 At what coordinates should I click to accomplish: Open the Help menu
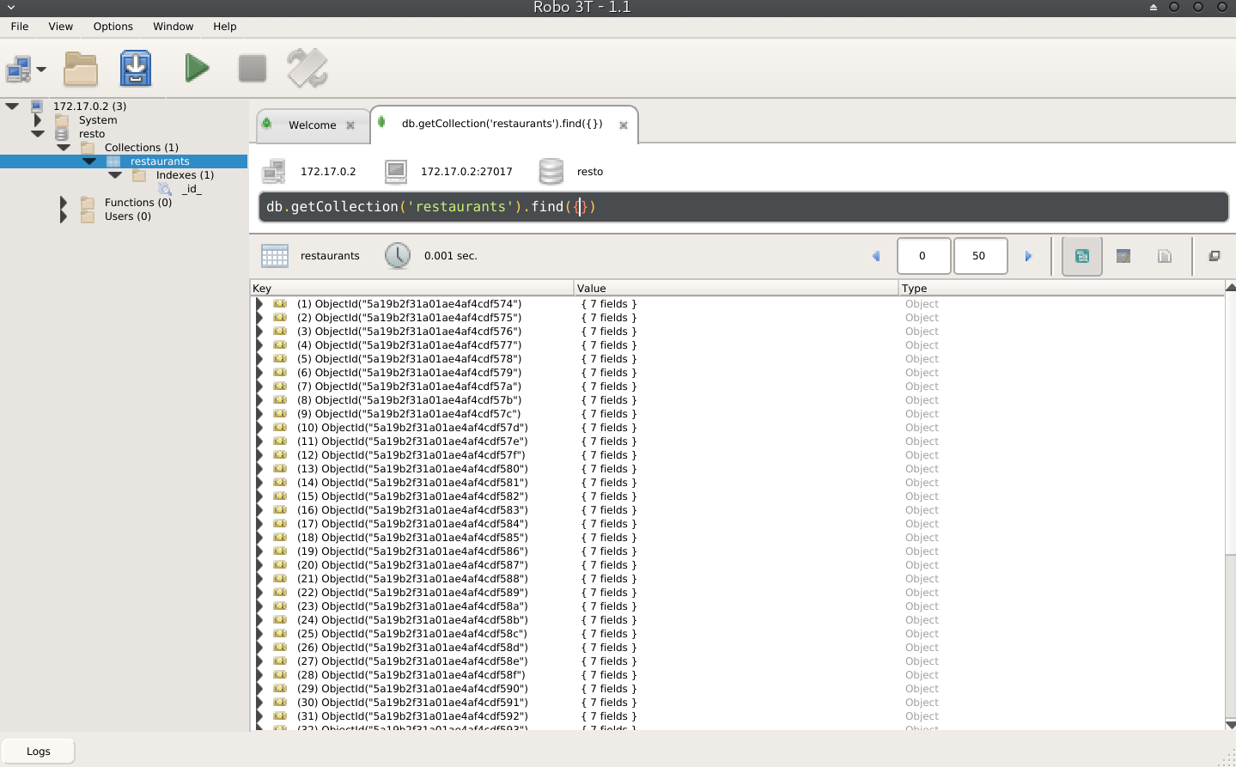click(225, 27)
